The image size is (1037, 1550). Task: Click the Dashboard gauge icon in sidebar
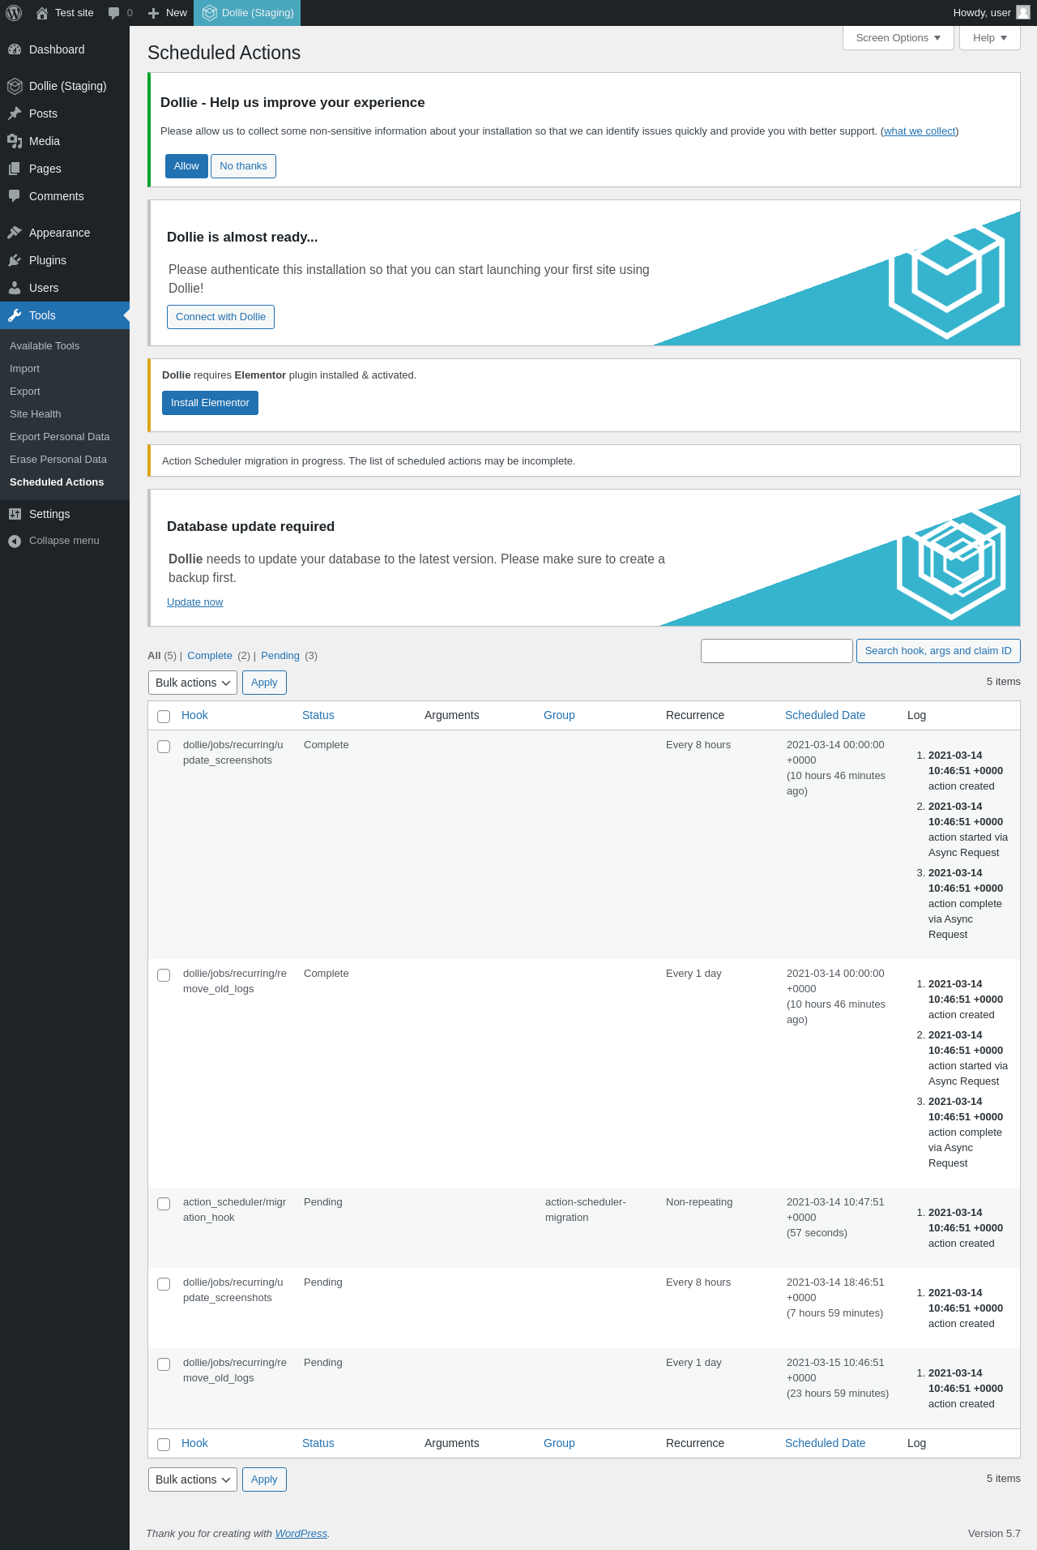15,49
